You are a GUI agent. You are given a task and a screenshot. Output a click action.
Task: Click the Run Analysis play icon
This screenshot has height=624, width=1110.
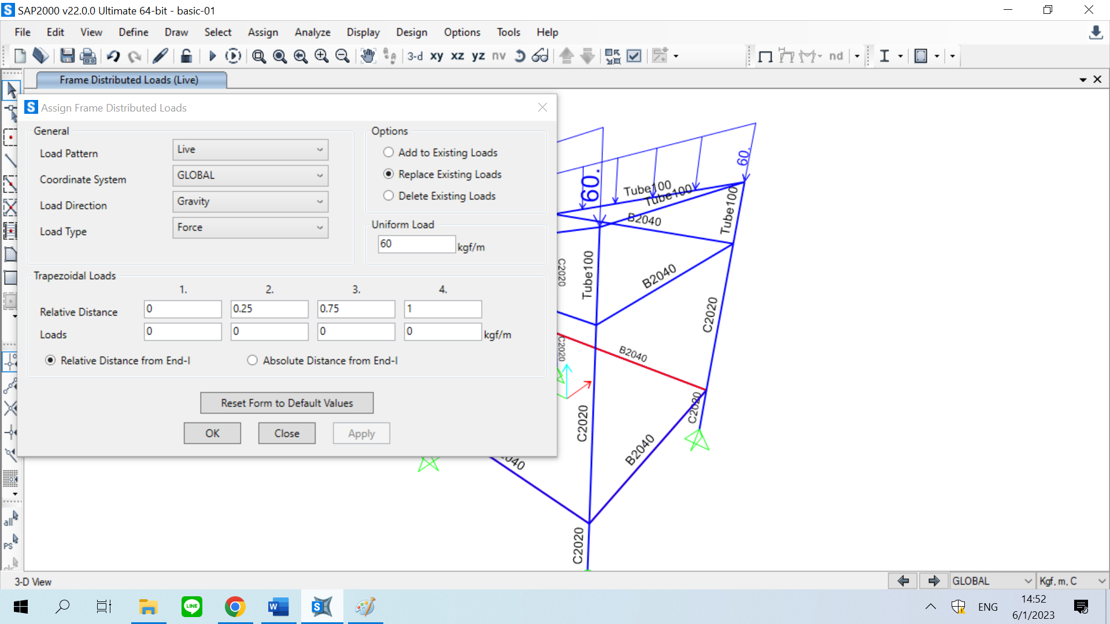[x=212, y=56]
